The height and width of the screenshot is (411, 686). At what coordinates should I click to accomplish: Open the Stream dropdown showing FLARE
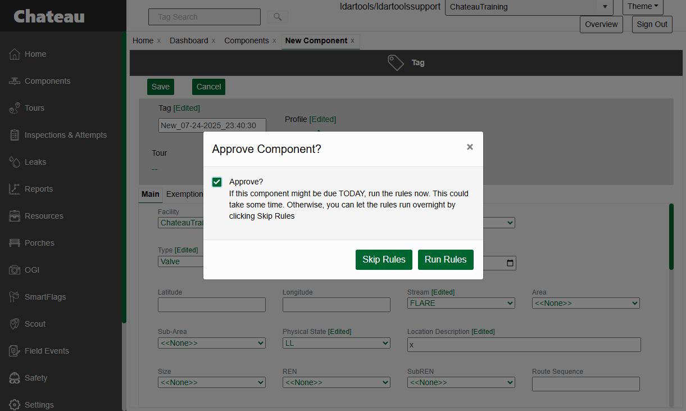pyautogui.click(x=461, y=303)
